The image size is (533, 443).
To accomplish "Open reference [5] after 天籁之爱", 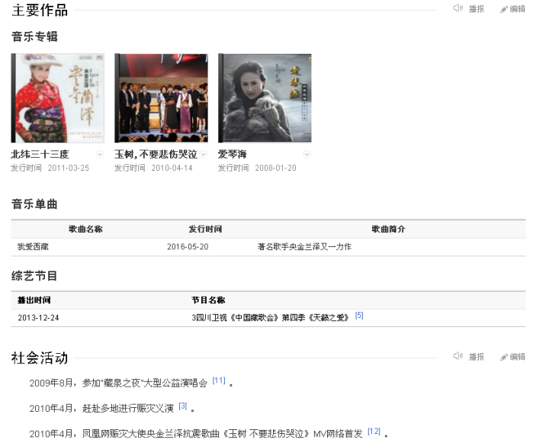I will pyautogui.click(x=359, y=315).
